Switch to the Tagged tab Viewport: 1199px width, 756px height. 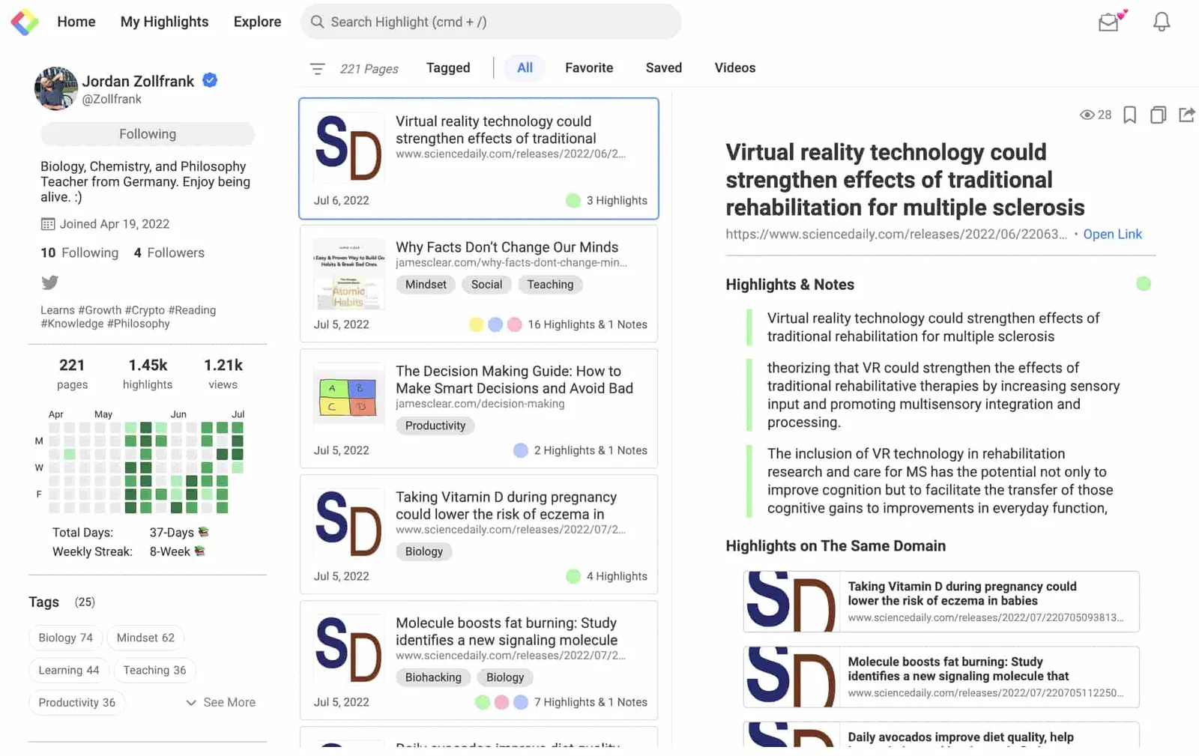coord(448,67)
